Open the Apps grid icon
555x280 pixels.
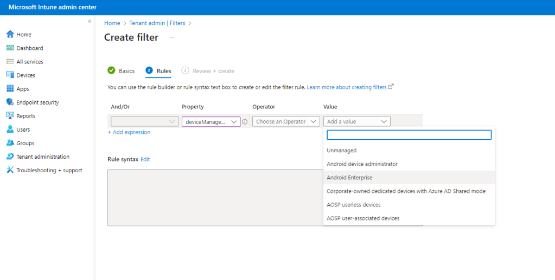pos(10,89)
